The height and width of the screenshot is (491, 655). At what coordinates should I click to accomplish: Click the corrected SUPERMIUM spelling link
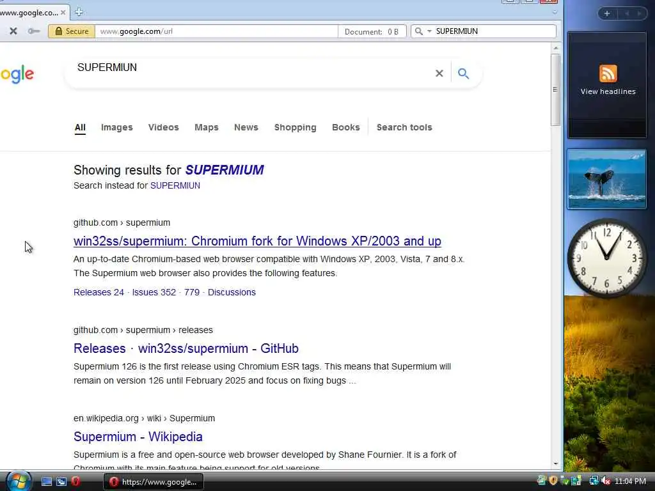(225, 170)
